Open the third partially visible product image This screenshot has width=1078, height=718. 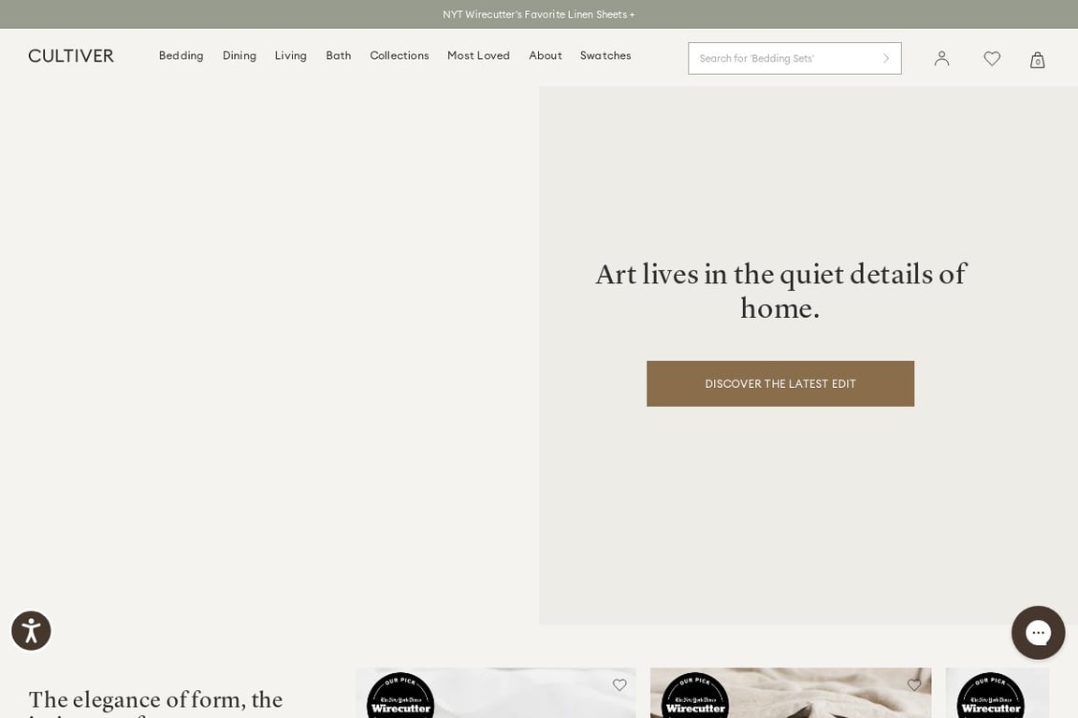997,693
